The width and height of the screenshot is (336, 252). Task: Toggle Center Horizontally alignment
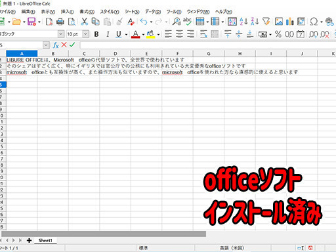pos(179,34)
